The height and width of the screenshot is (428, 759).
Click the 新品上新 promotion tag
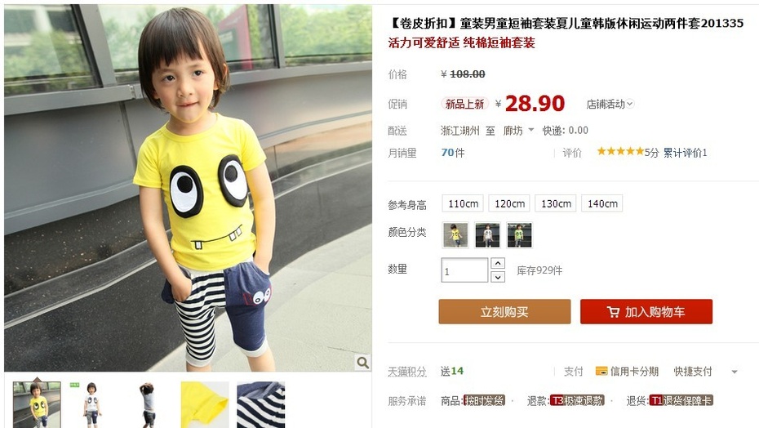pos(464,104)
